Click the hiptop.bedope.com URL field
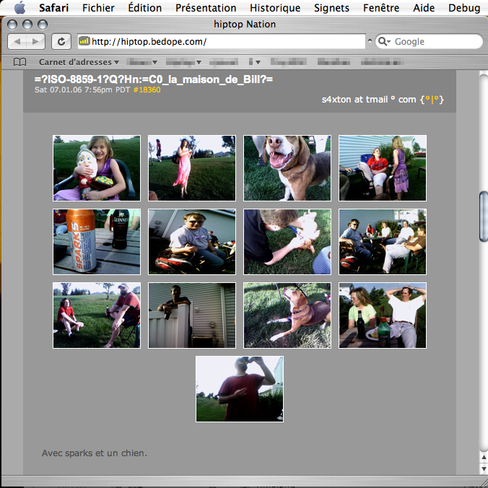The height and width of the screenshot is (488, 488). (224, 41)
